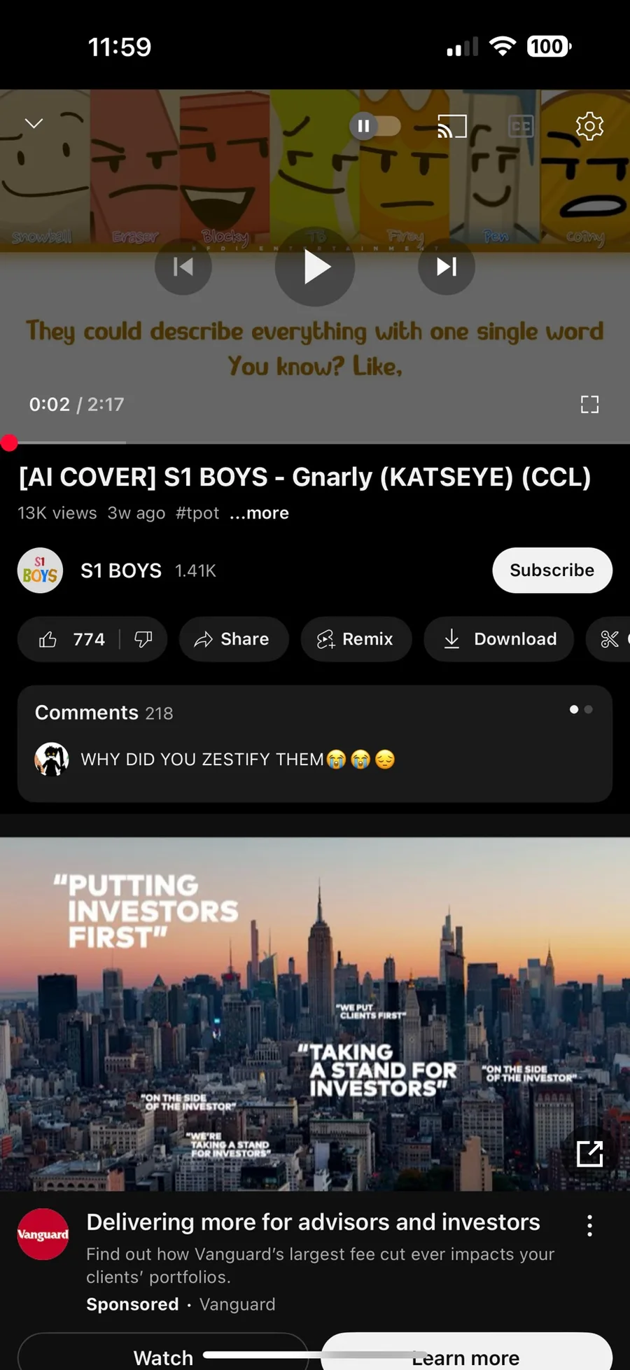The image size is (630, 1370).
Task: Dislike the video with thumbs down
Action: [143, 639]
